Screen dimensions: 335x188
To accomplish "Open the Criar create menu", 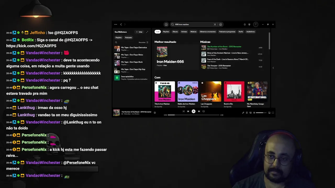I will tap(139, 32).
